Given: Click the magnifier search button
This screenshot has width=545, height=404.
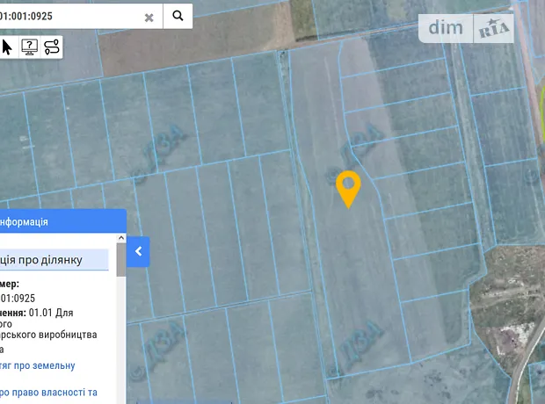Looking at the screenshot, I should click(x=178, y=15).
